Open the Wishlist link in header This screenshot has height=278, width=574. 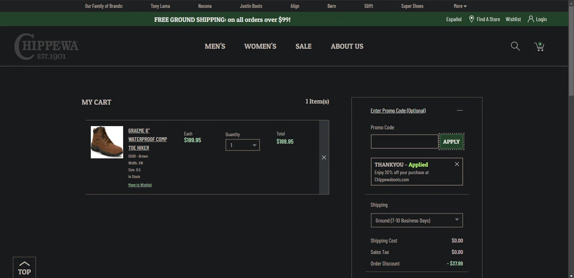tap(513, 19)
